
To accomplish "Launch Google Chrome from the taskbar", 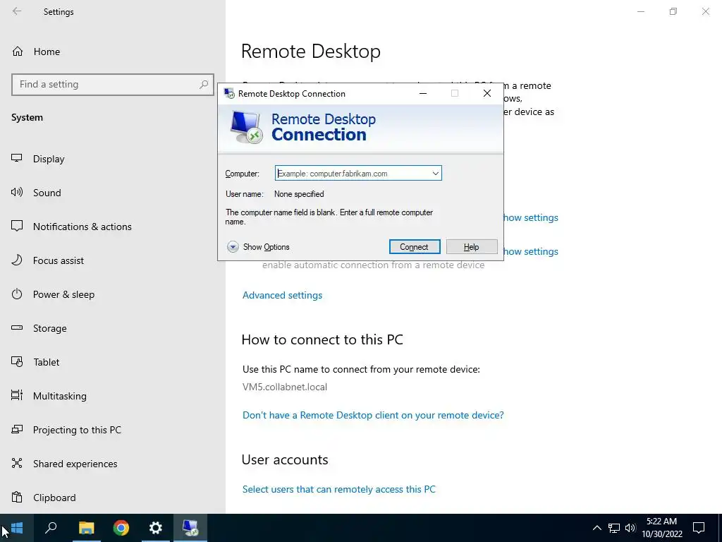I will [121, 528].
